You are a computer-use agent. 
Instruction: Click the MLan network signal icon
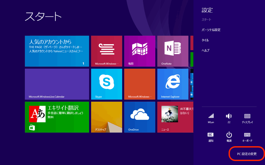pos(211,116)
